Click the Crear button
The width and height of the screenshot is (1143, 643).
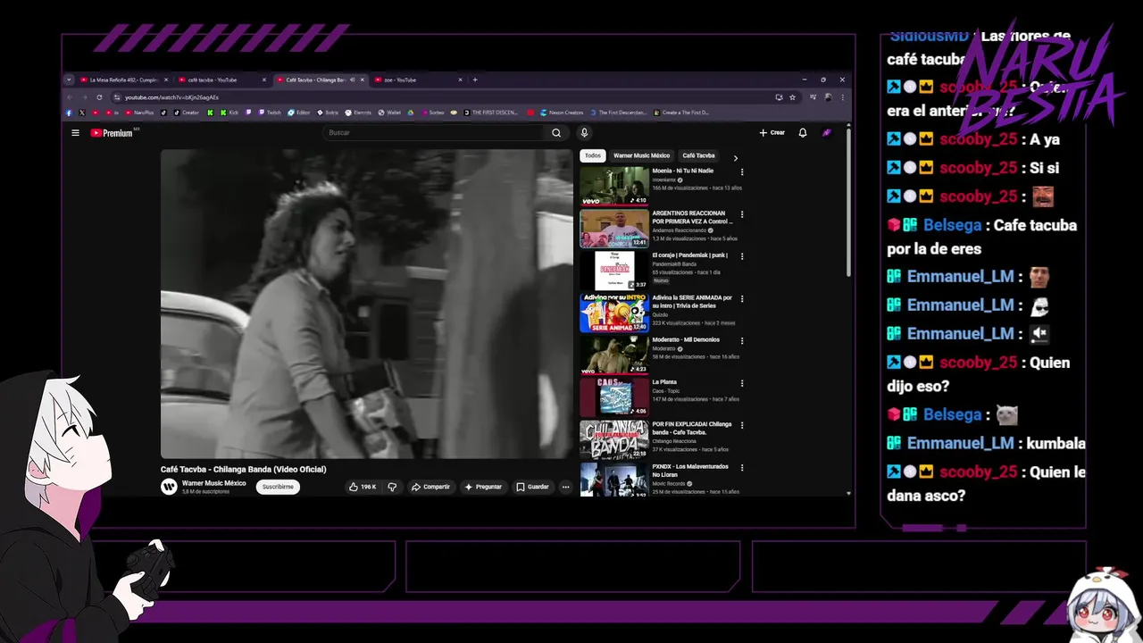pos(772,133)
